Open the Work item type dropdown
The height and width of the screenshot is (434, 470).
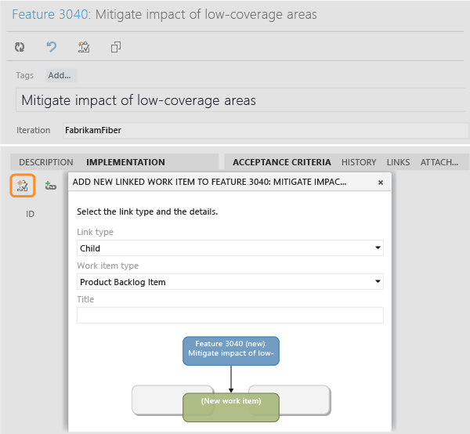coord(230,281)
